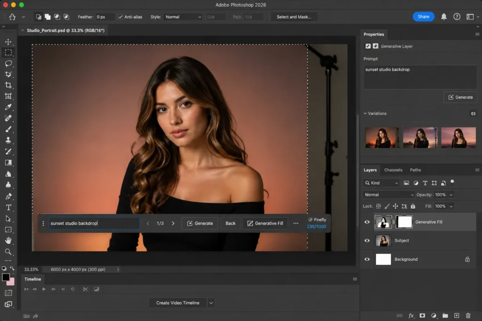Toggle lock transparent pixels

pos(378,206)
